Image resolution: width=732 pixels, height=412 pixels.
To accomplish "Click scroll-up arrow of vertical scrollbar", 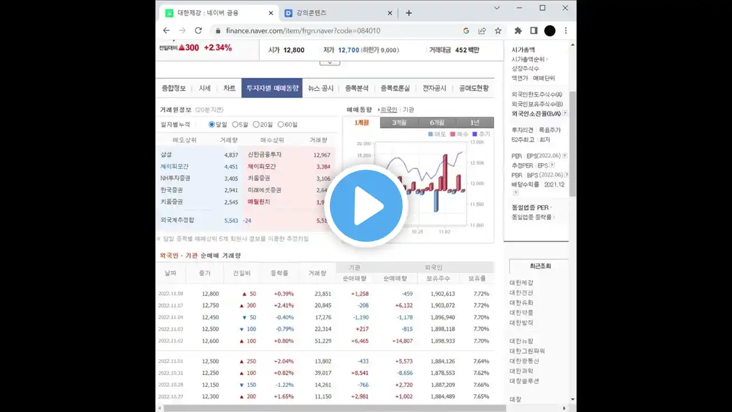I will 572,45.
